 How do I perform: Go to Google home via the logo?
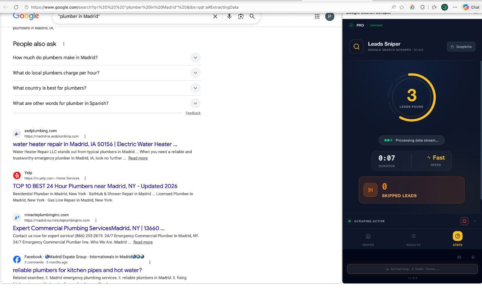[26, 16]
